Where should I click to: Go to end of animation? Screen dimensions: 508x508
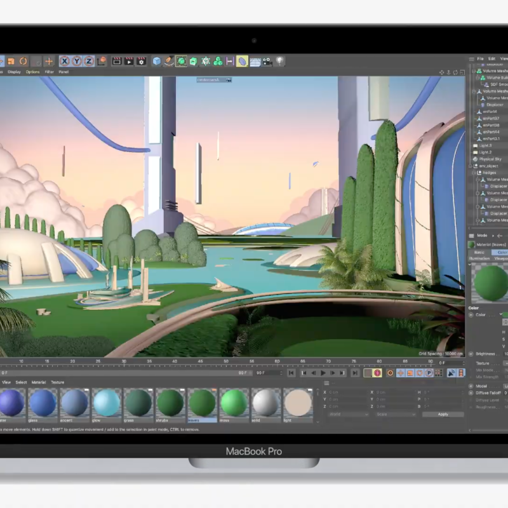(355, 373)
